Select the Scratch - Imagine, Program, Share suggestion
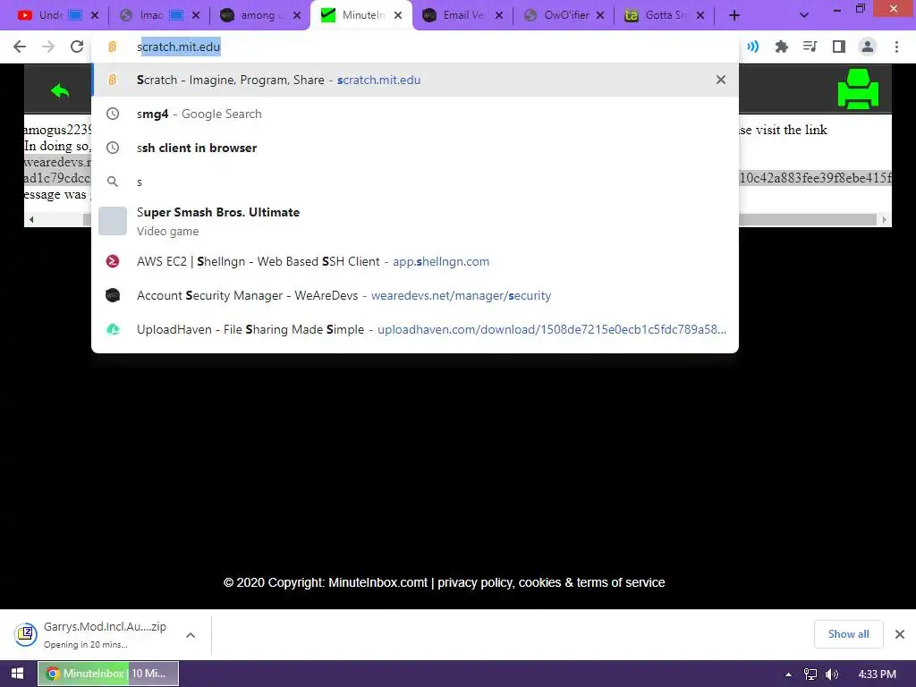The image size is (916, 687). tap(415, 80)
